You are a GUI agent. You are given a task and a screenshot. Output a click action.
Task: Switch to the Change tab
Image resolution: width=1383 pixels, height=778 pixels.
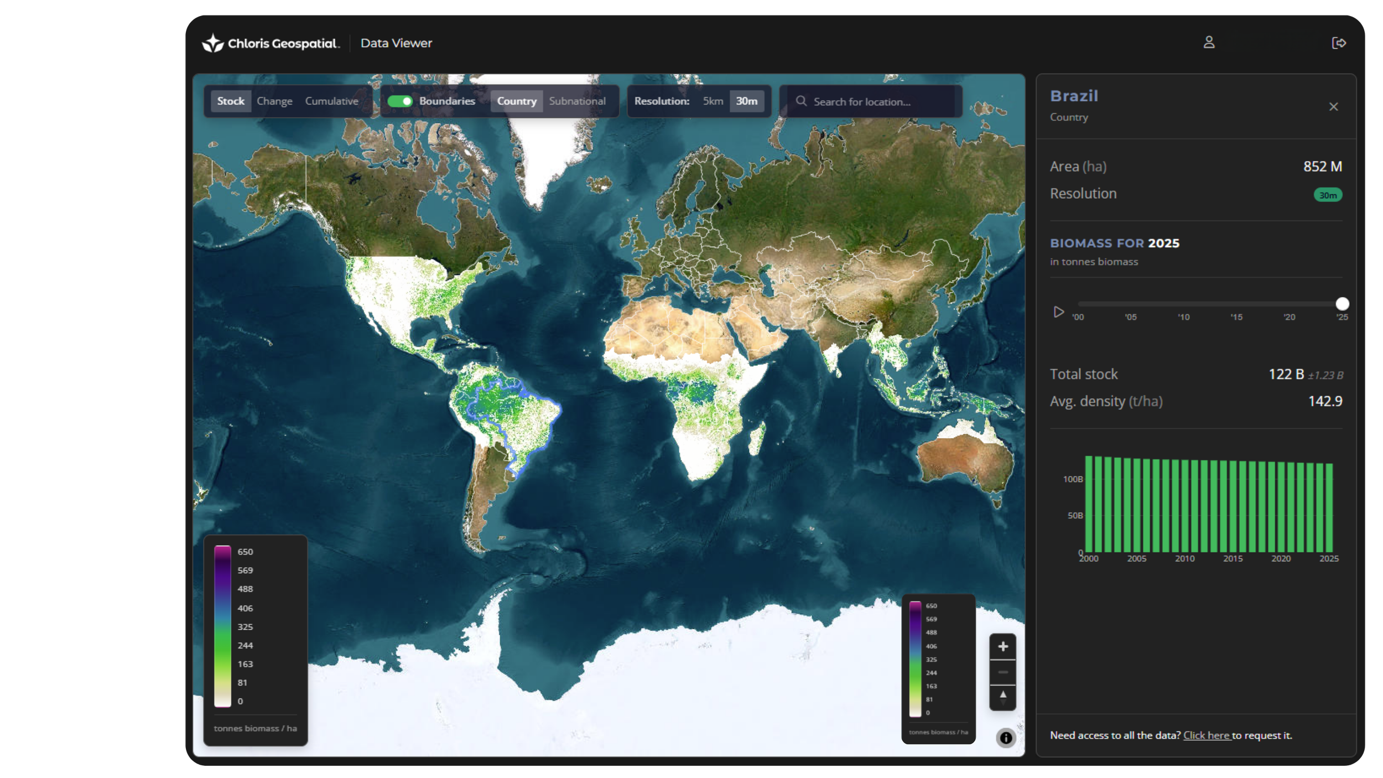[x=274, y=101]
